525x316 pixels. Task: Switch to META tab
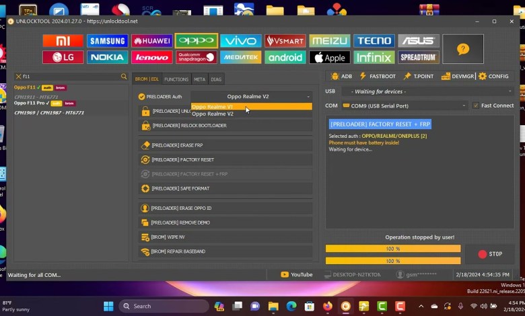[199, 79]
